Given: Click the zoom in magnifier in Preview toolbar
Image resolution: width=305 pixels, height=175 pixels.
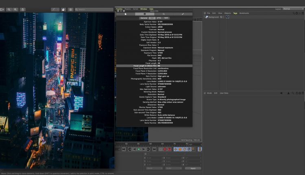Looking at the screenshot, I should point(15,9).
